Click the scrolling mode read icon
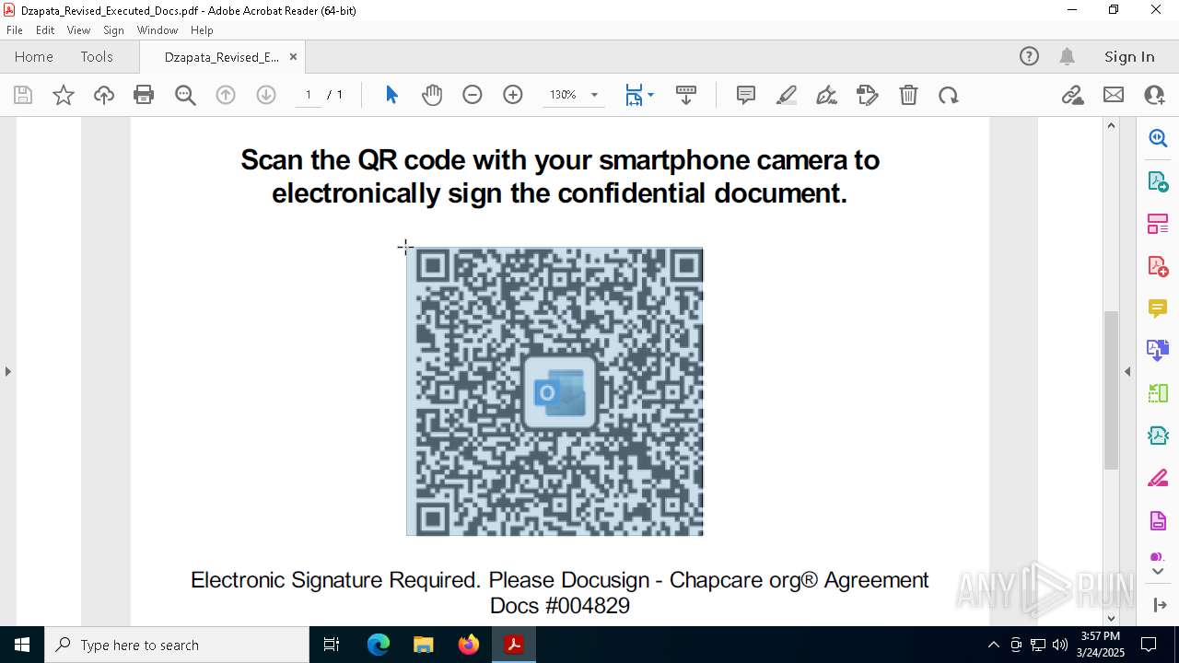The height and width of the screenshot is (663, 1179). point(686,95)
